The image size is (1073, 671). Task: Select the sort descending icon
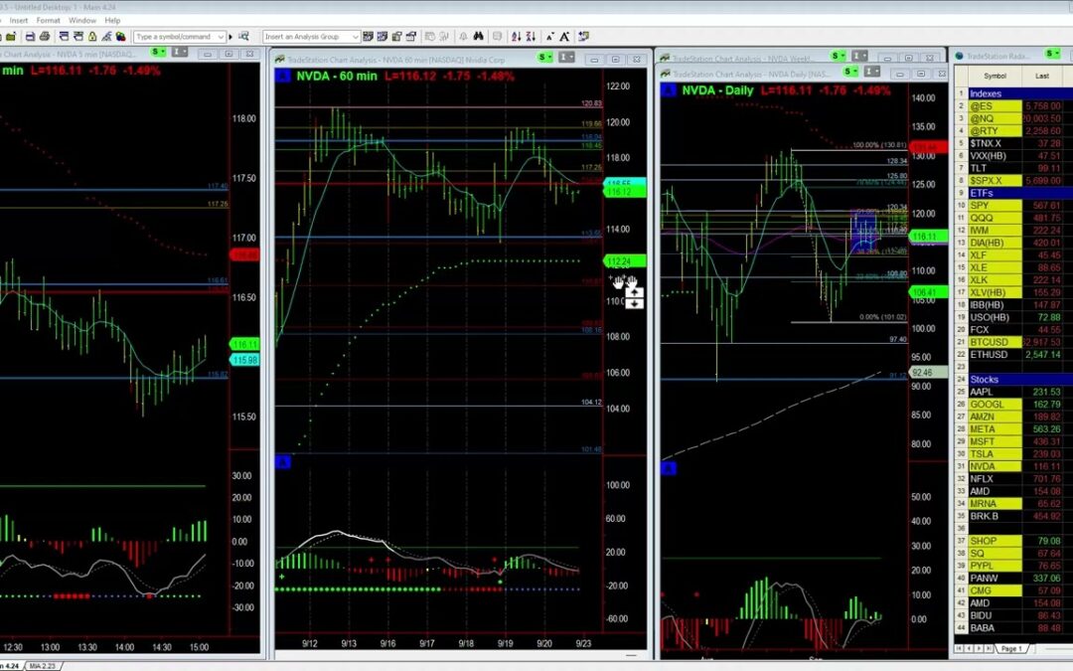[x=531, y=36]
